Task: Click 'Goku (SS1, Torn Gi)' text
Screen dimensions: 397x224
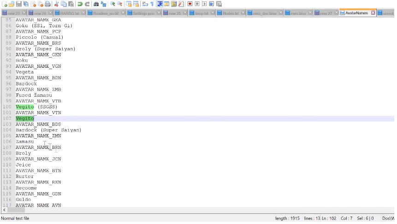Action: pos(44,25)
